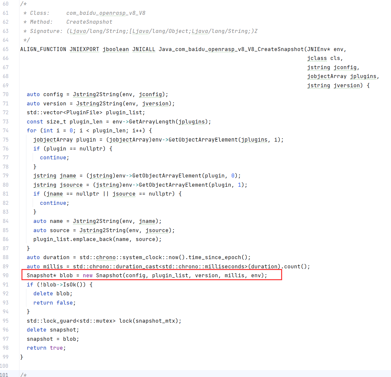Viewport: 391px width, 377px height.
Task: Click line number 74 in gutter
Action: 6,130
